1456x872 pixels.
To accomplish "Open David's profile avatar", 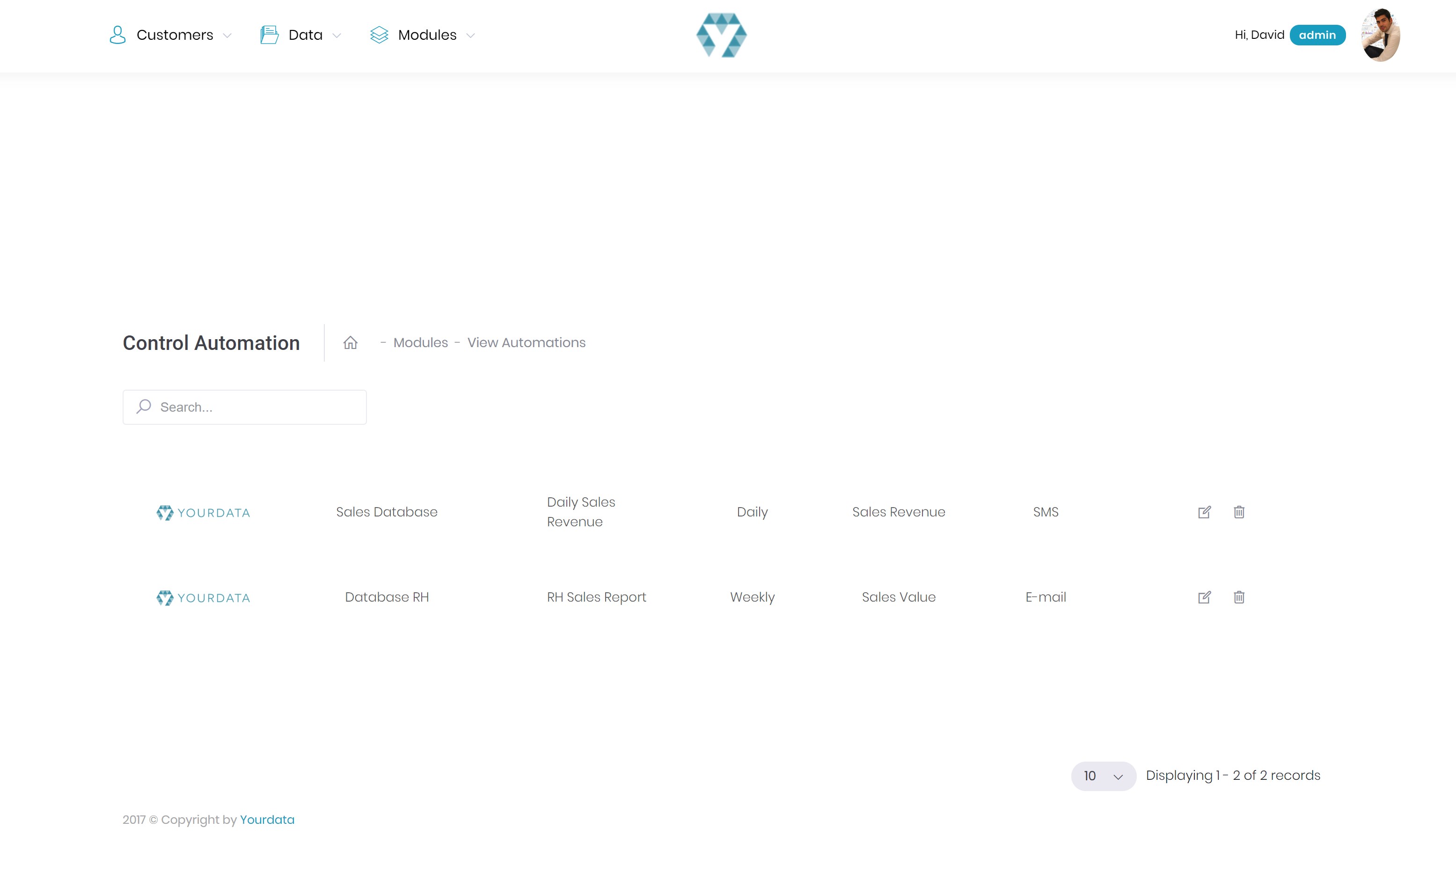I will point(1380,35).
